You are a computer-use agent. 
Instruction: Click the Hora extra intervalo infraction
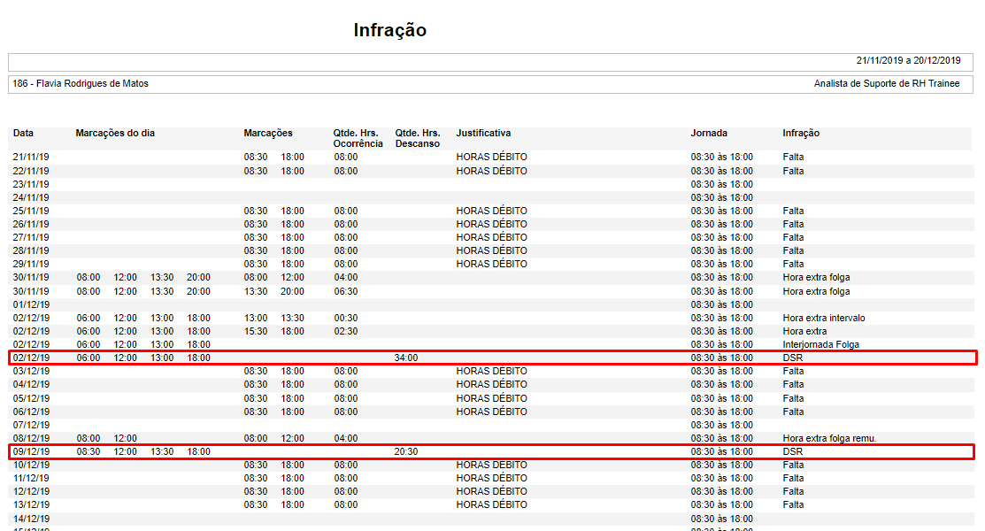coord(824,318)
